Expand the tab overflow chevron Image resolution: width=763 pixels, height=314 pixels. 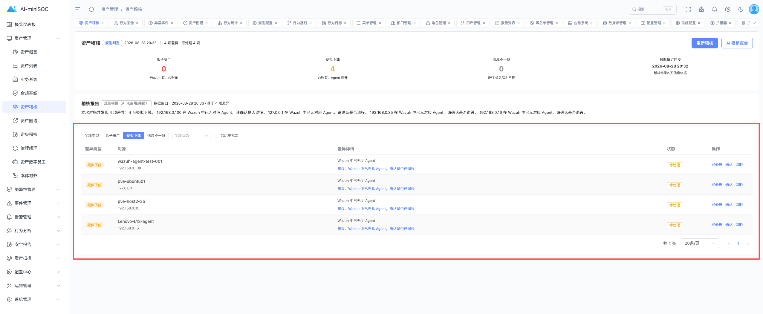(754, 23)
